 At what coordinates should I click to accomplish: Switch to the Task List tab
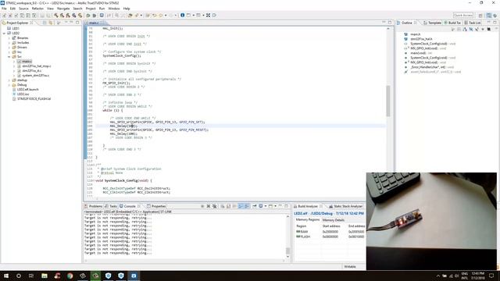472,23
